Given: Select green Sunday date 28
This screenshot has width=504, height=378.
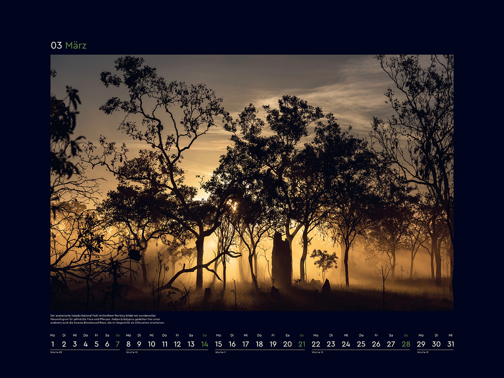Looking at the screenshot, I should pos(406,344).
